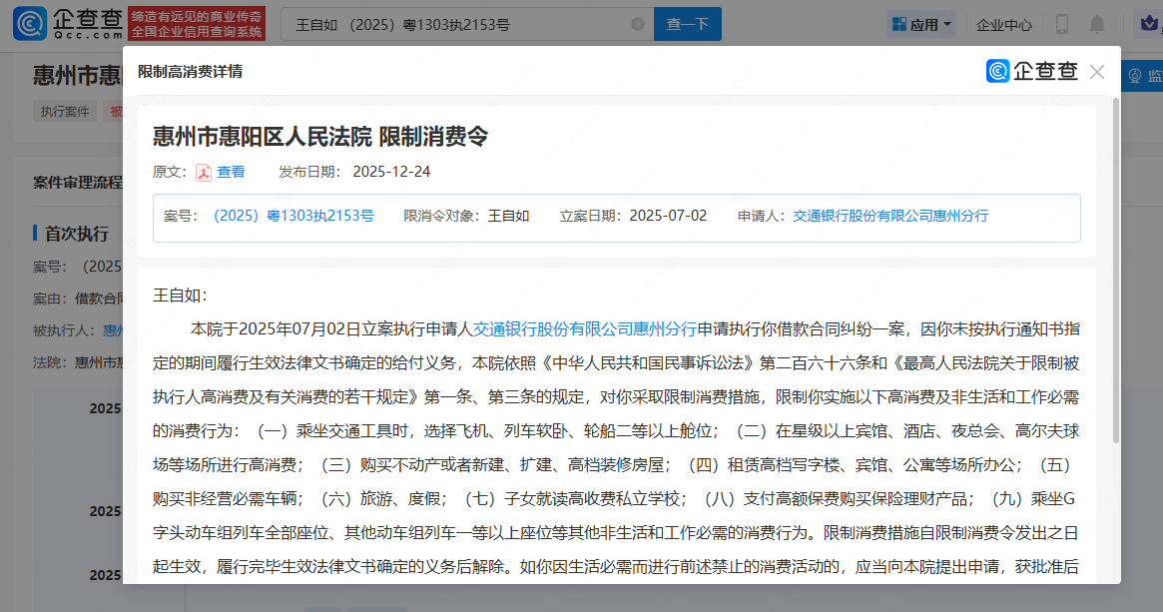Click the 企查查 logo inside the dialog
The width and height of the screenshot is (1163, 612).
(1032, 72)
